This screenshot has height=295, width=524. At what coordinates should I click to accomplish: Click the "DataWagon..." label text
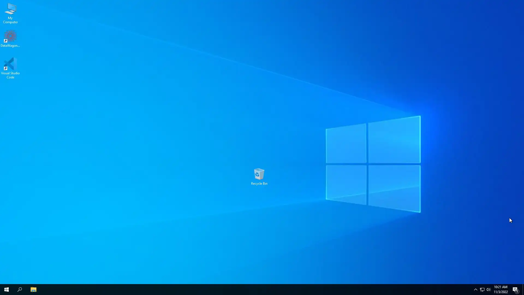pyautogui.click(x=10, y=46)
